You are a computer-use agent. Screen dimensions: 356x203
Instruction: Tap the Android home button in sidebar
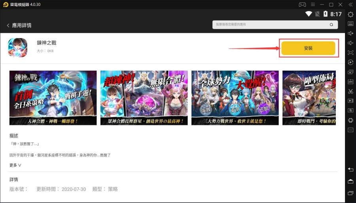pyautogui.click(x=350, y=181)
